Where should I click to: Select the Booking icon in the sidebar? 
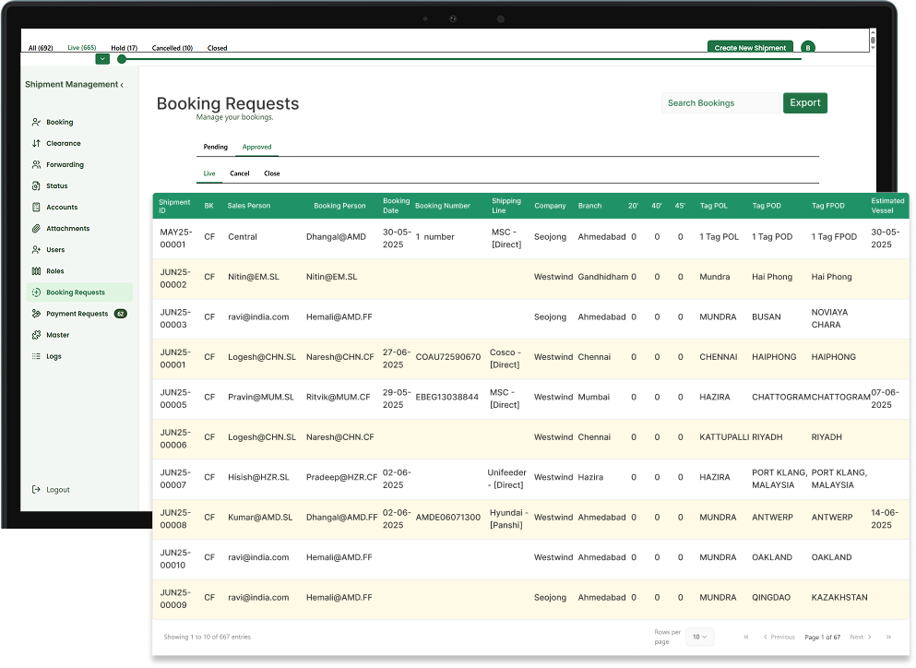click(x=38, y=122)
